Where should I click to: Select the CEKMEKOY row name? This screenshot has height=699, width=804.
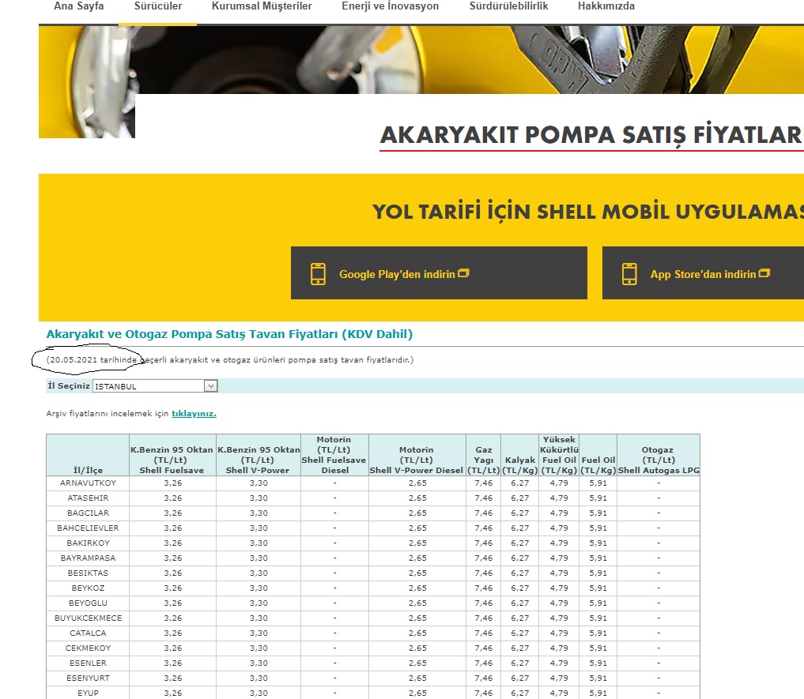tap(88, 648)
